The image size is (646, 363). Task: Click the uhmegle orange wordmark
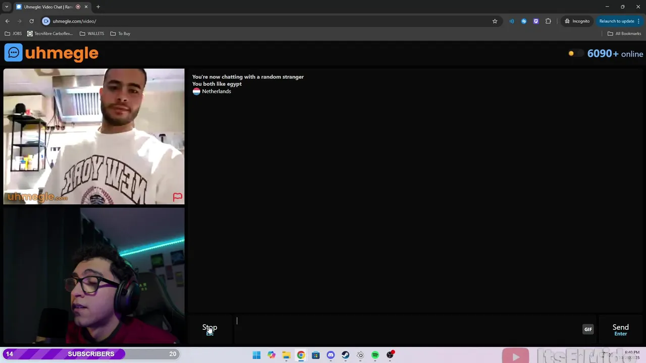click(62, 53)
